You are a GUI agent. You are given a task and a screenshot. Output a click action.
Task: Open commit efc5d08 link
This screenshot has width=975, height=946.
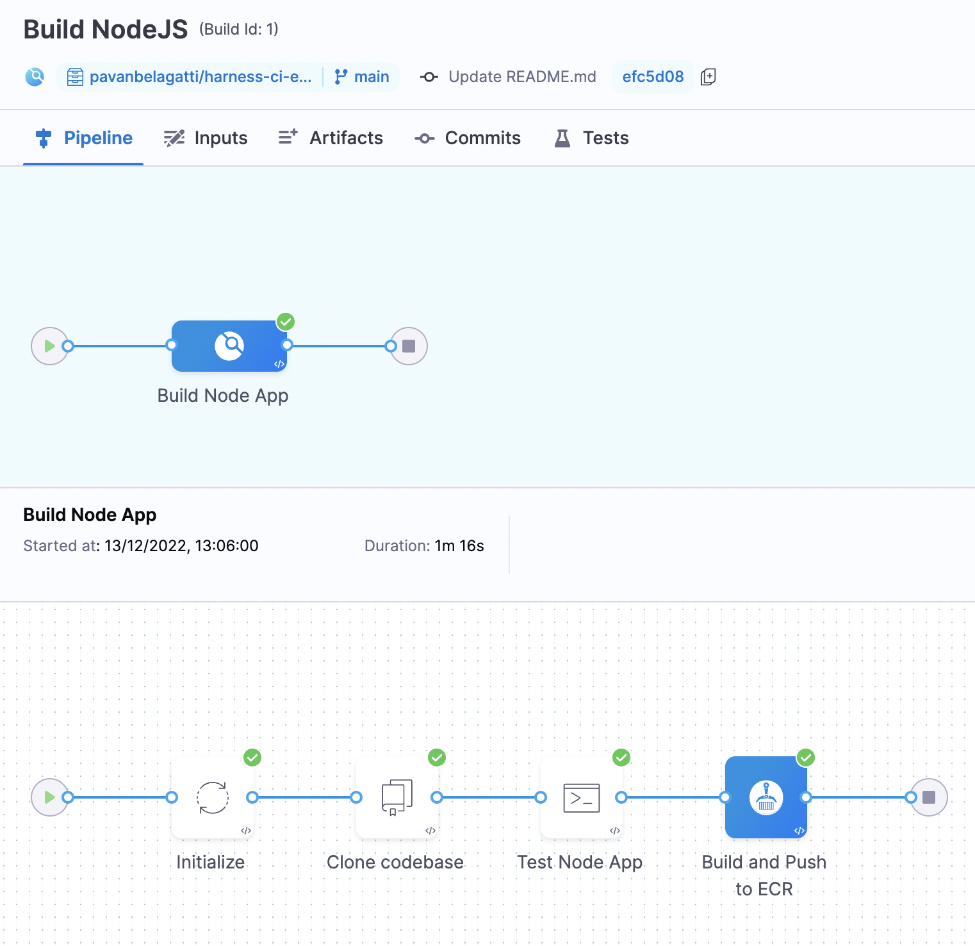[x=653, y=77]
